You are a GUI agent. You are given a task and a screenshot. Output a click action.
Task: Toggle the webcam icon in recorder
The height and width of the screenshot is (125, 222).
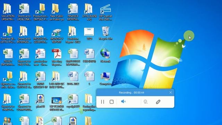tap(146, 102)
